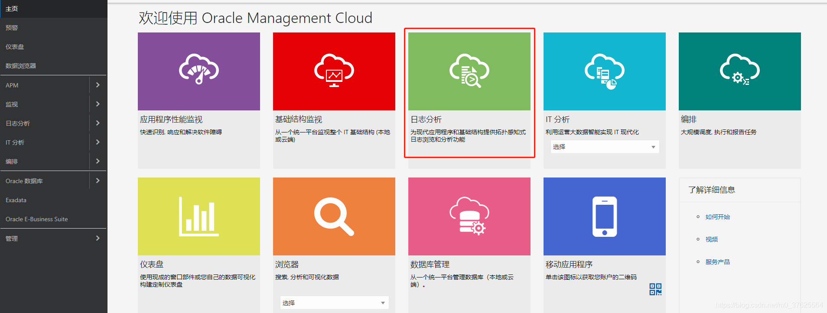Screen dimensions: 827x313
Task: Select Oracle 数据库 in the sidebar
Action: tap(24, 181)
